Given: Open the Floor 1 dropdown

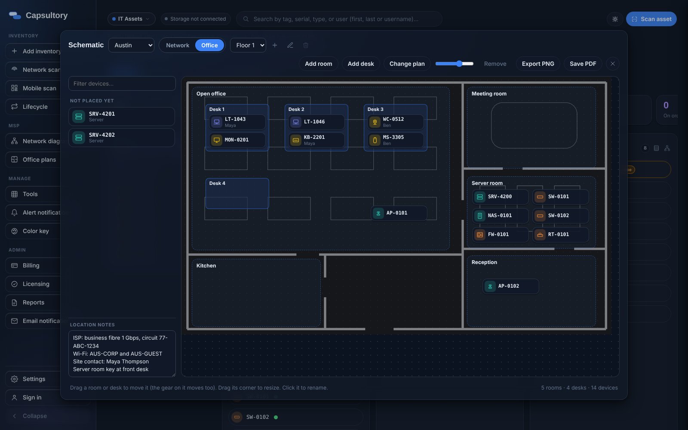Looking at the screenshot, I should [248, 45].
